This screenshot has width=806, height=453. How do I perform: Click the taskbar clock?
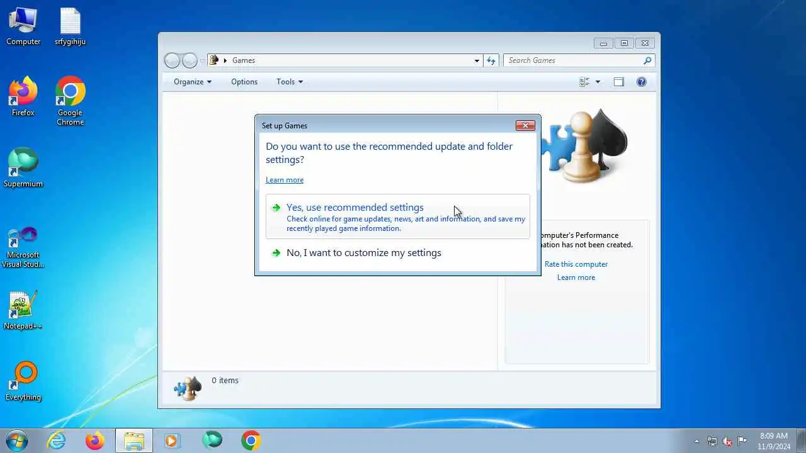coord(774,441)
